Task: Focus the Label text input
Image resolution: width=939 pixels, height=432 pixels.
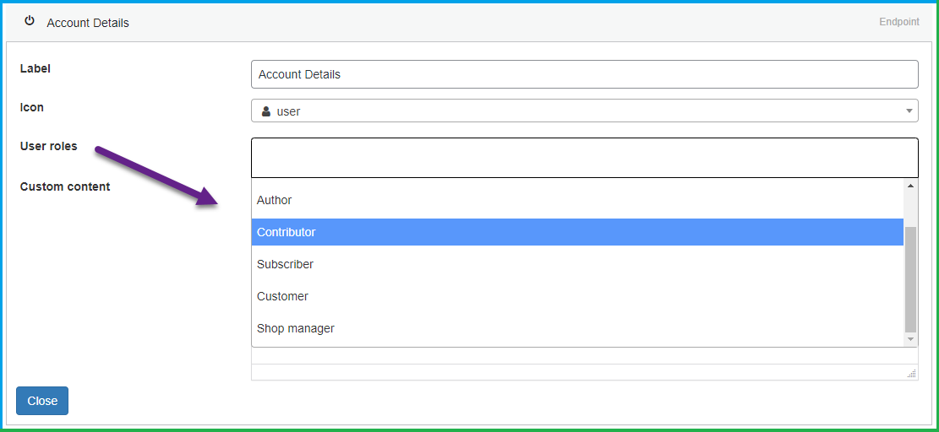Action: (x=584, y=74)
